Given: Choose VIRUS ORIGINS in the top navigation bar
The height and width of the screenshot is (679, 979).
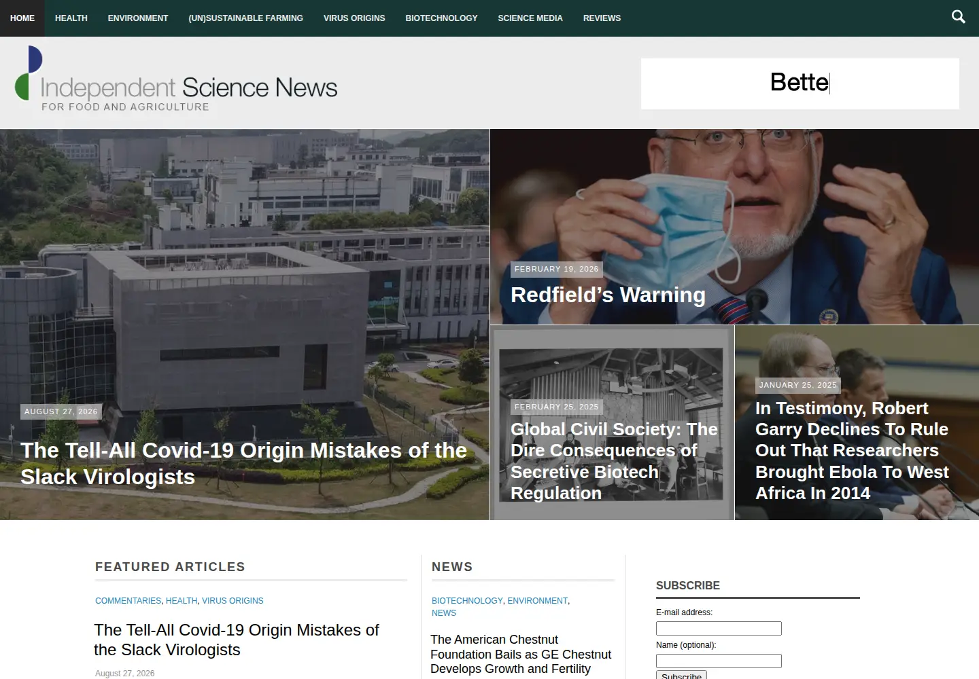Looking at the screenshot, I should coord(354,18).
